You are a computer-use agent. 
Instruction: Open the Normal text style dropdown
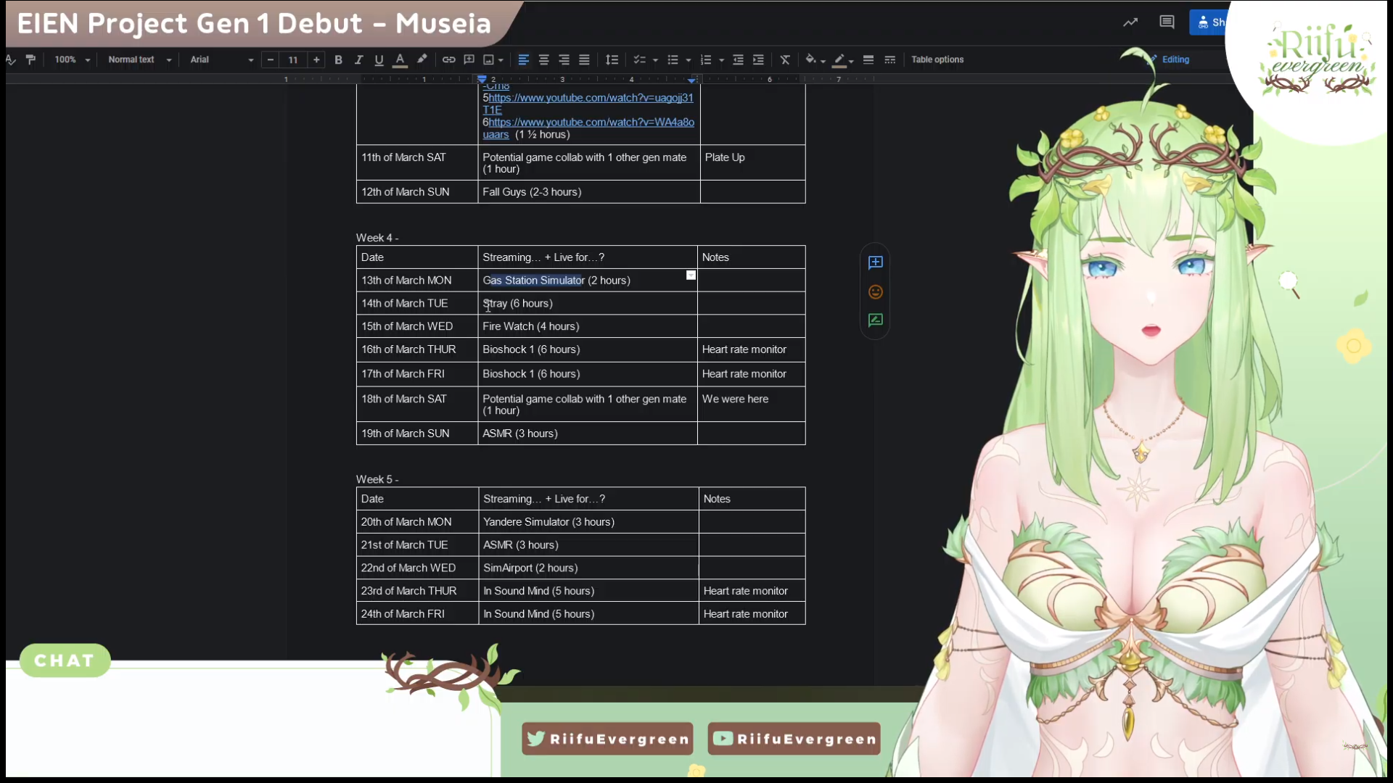(139, 59)
